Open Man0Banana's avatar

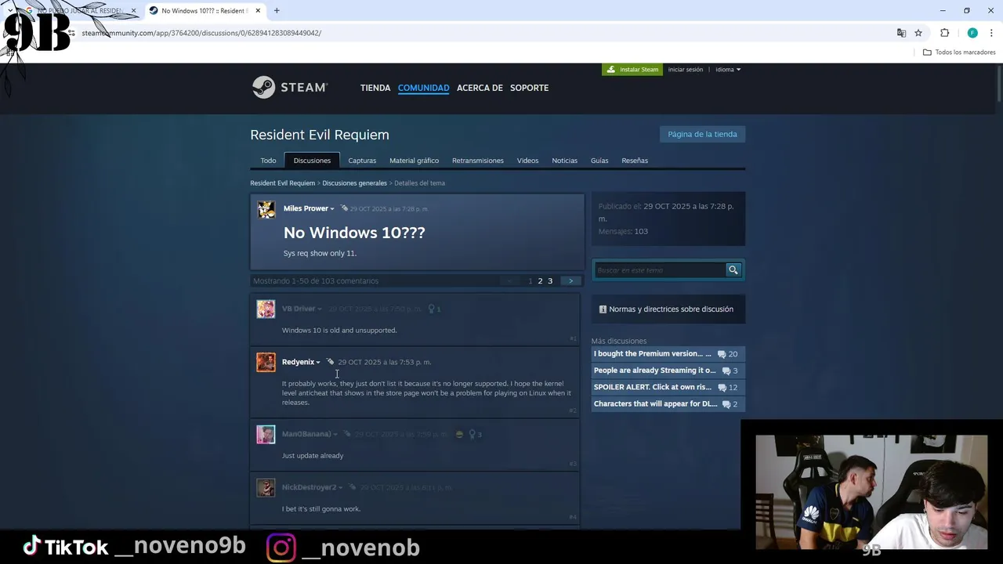(x=266, y=434)
